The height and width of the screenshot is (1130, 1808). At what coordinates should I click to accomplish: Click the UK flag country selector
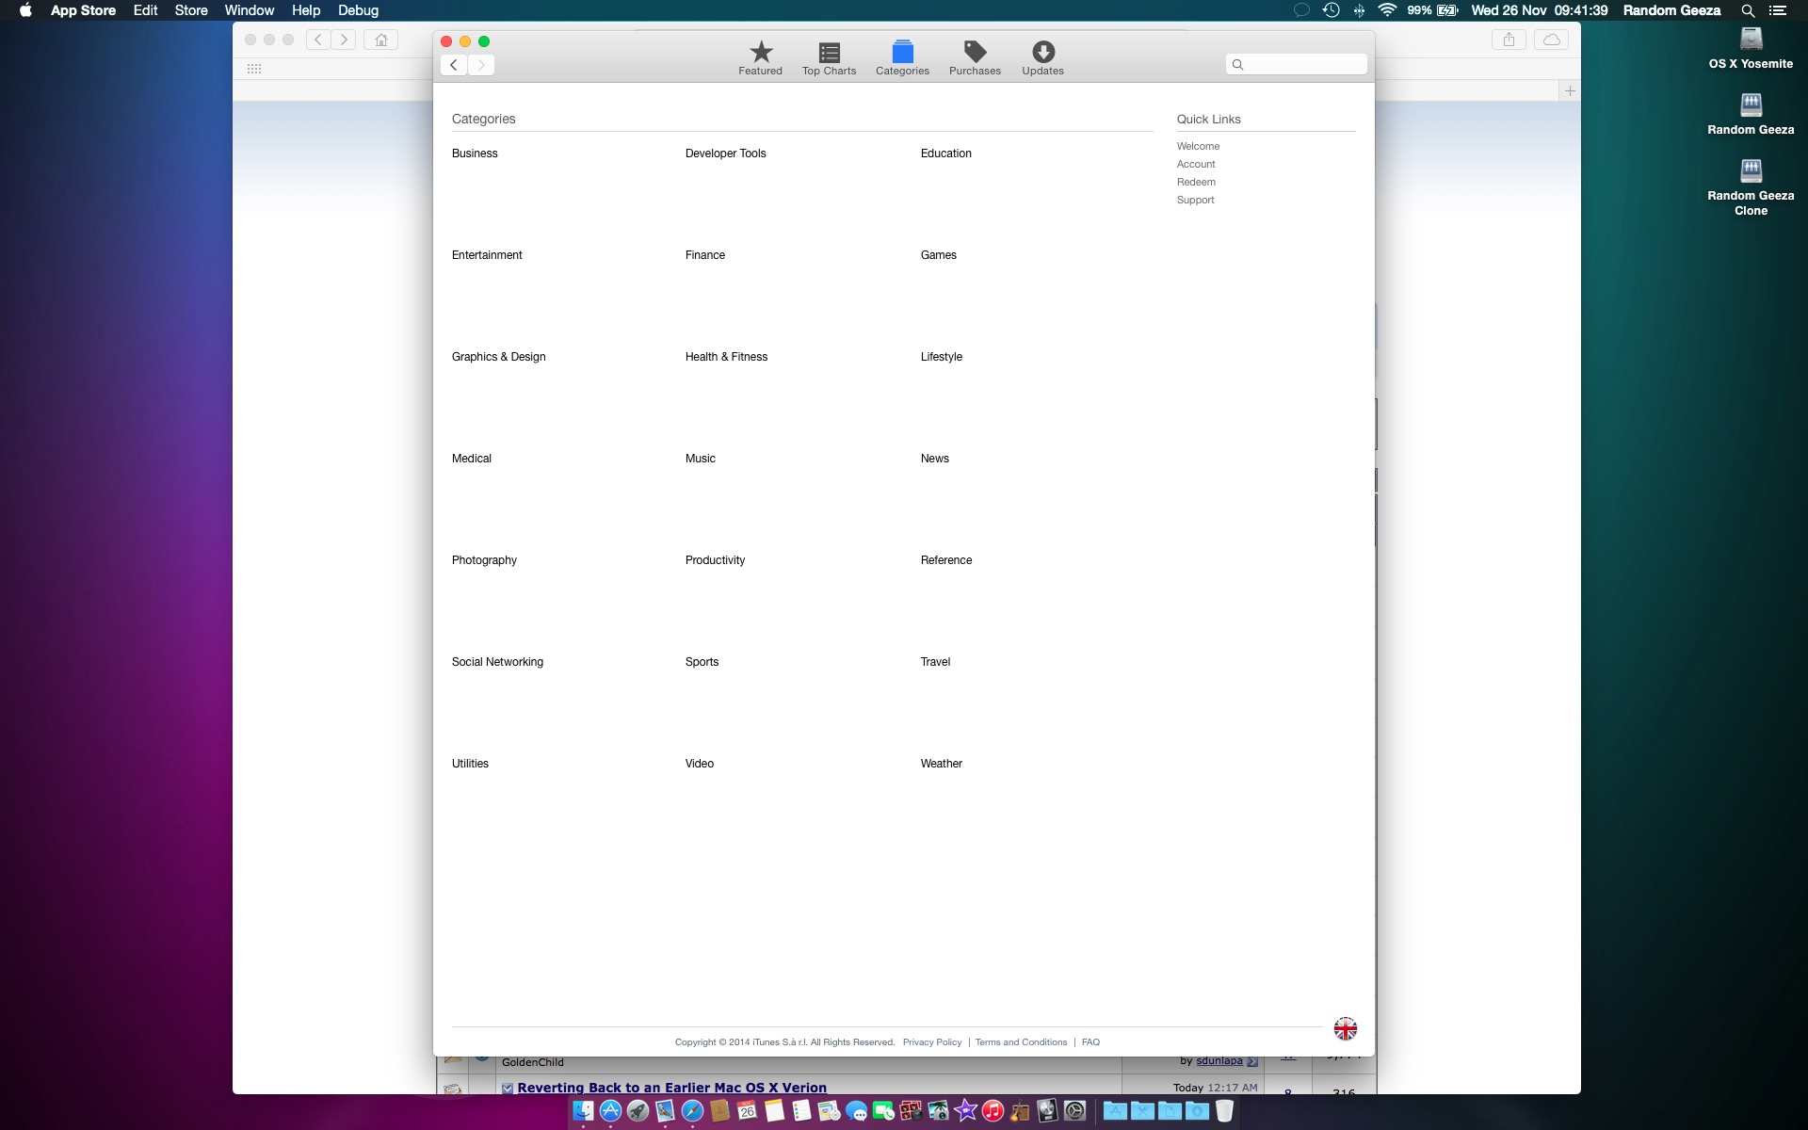(x=1346, y=1028)
